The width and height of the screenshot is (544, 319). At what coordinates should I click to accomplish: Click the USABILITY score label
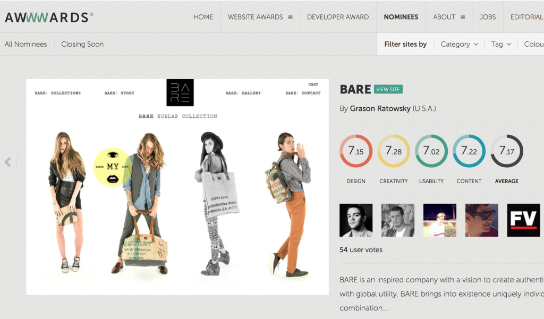coord(431,181)
